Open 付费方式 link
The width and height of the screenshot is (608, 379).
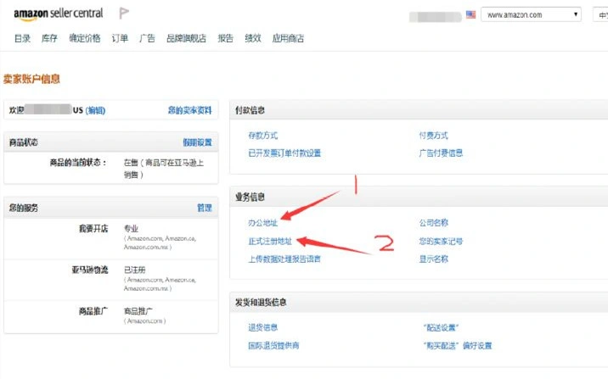click(434, 136)
